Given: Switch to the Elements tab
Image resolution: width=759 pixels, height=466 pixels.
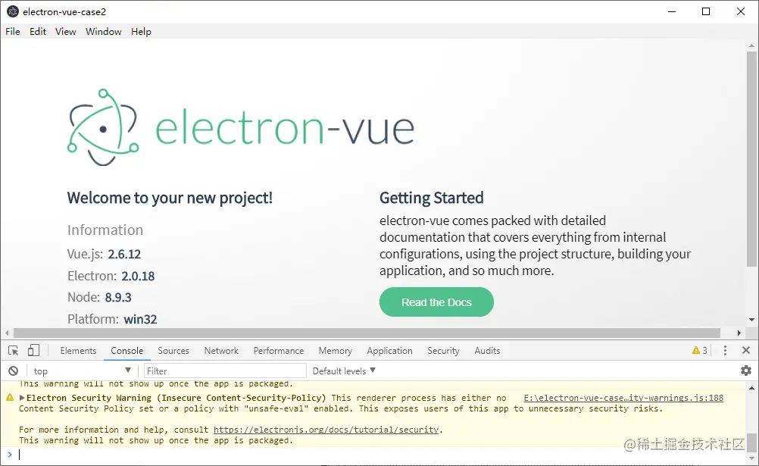Looking at the screenshot, I should [x=78, y=350].
